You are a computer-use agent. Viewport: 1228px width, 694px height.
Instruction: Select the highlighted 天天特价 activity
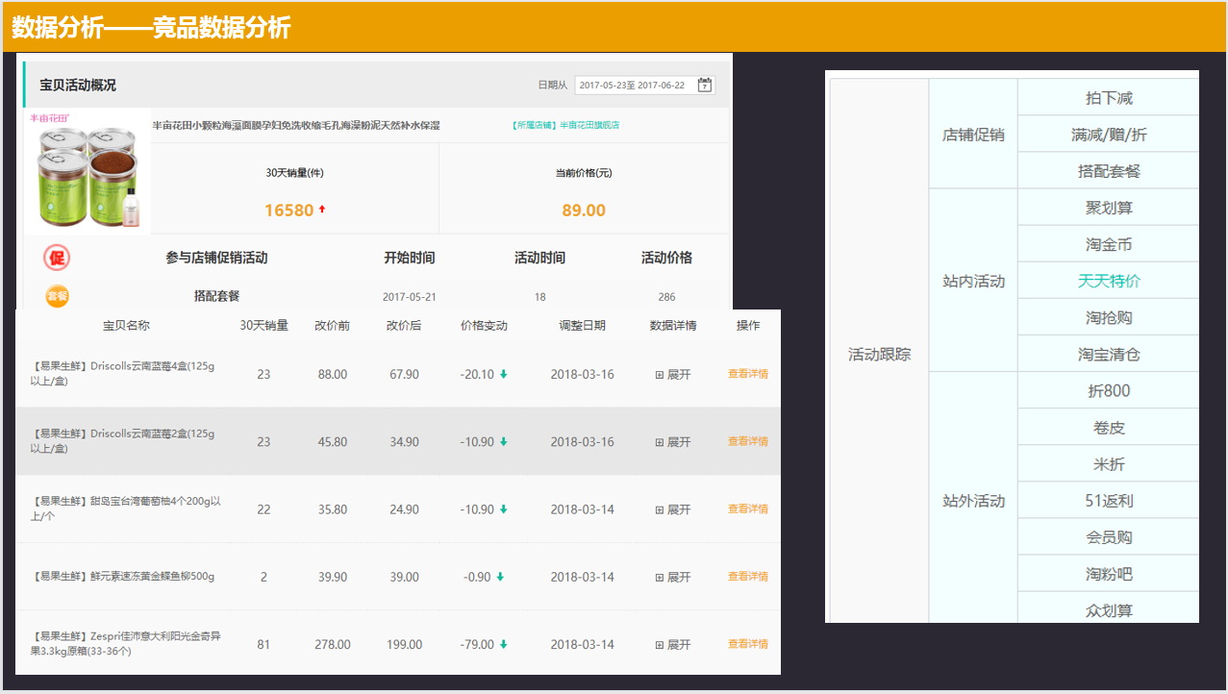click(x=1109, y=281)
